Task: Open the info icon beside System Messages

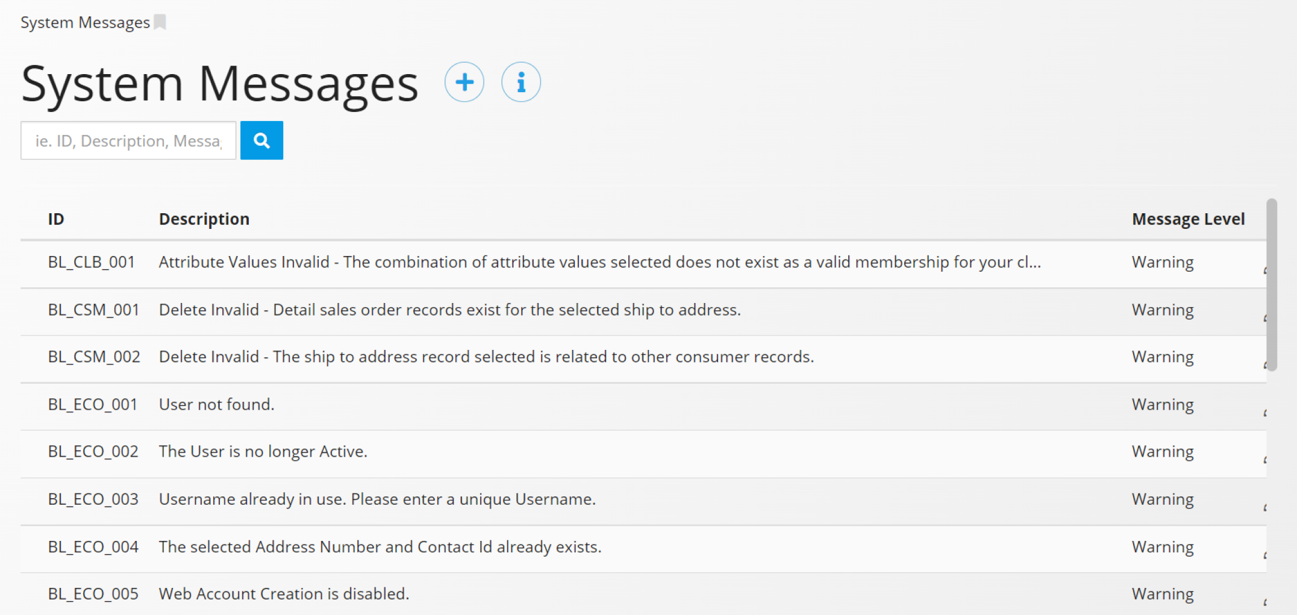Action: 521,82
